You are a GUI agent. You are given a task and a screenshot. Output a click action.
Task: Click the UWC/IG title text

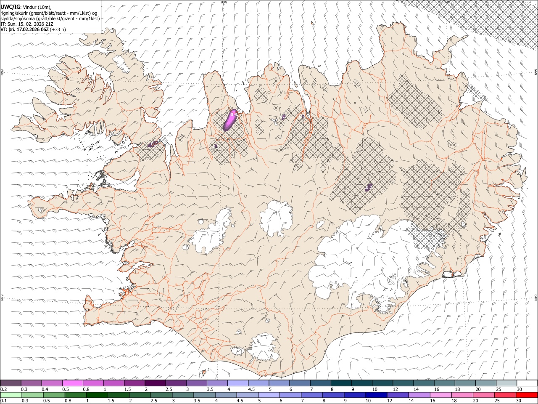click(x=11, y=6)
